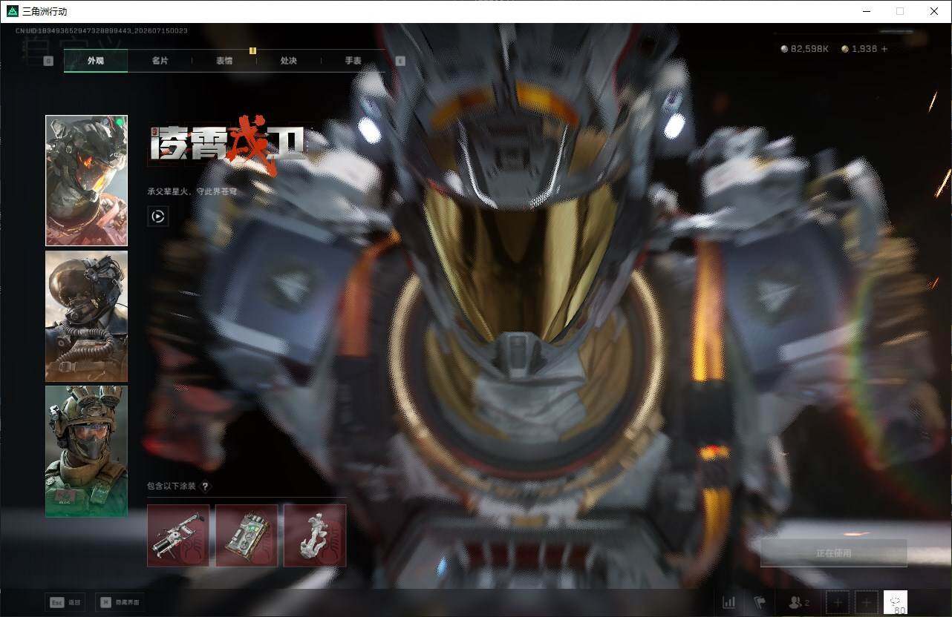952x617 pixels.
Task: Invite teammate via second plus slot
Action: click(865, 603)
